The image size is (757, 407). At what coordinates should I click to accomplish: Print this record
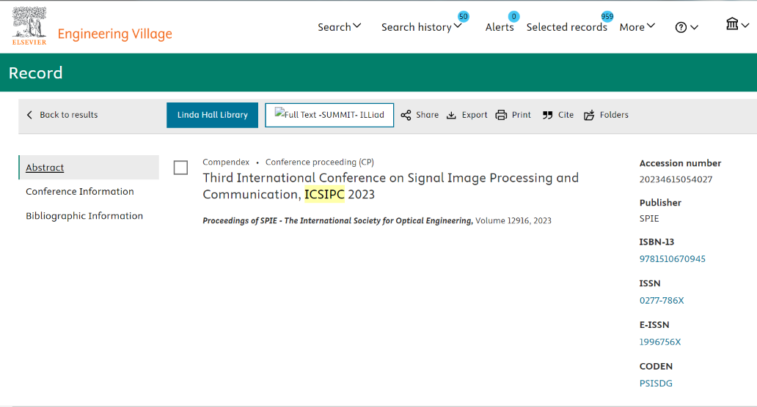(x=513, y=115)
